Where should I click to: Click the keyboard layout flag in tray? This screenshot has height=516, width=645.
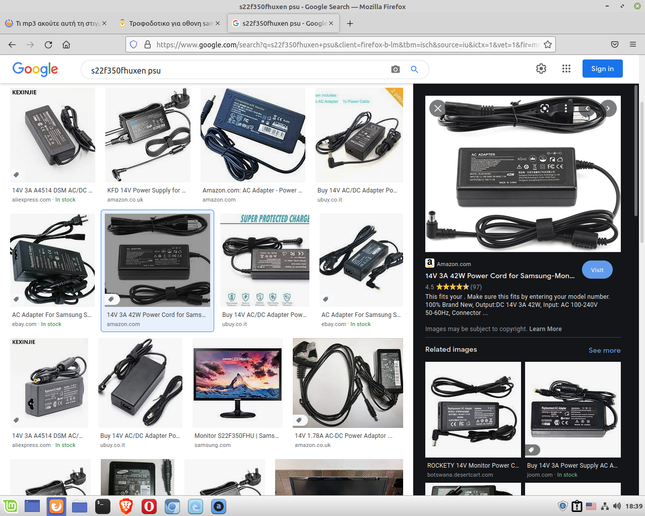click(591, 506)
